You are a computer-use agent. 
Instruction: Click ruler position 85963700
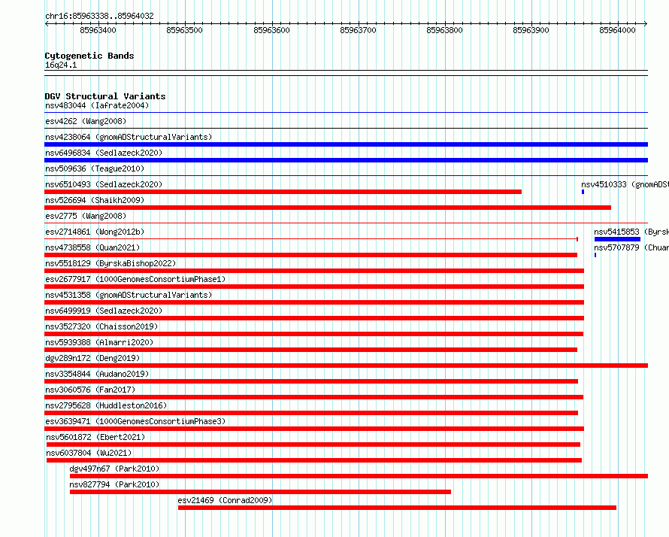coord(359,30)
